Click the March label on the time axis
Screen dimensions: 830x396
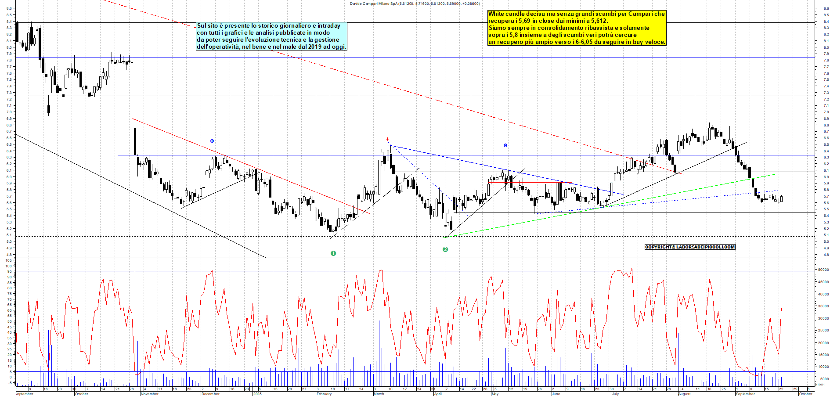379,394
